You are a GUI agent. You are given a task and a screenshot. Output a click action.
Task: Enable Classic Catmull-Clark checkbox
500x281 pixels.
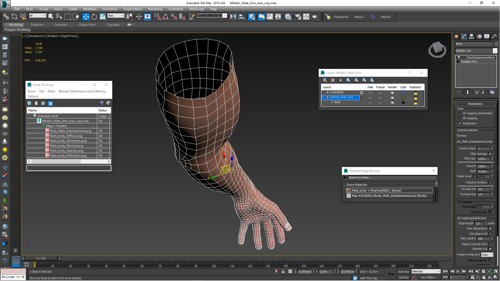[490, 244]
